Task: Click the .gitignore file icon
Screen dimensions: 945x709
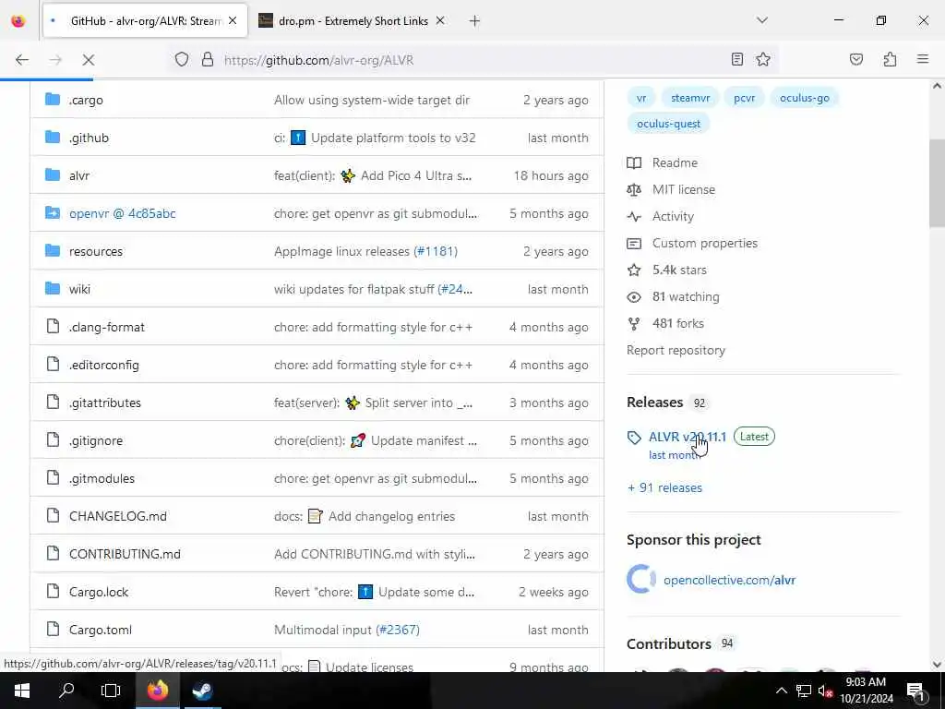Action: click(x=53, y=440)
